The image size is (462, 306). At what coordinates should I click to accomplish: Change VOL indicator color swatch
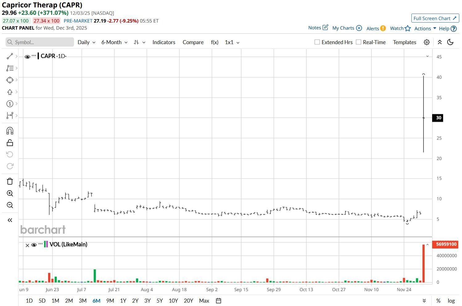pos(46,244)
